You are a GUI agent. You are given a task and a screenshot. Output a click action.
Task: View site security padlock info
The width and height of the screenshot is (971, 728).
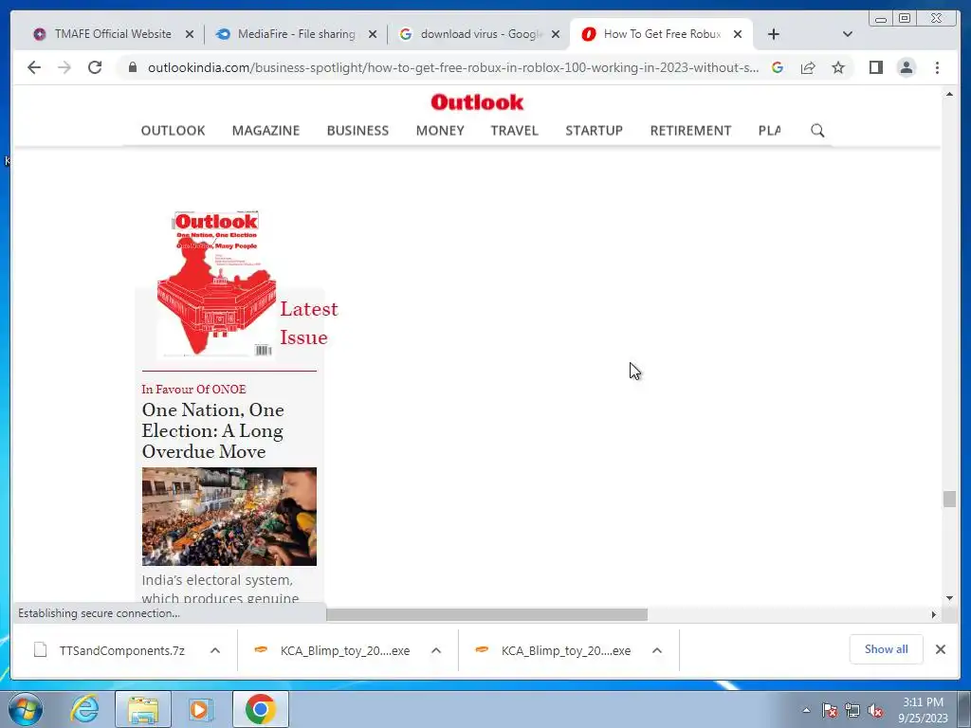[x=132, y=67]
